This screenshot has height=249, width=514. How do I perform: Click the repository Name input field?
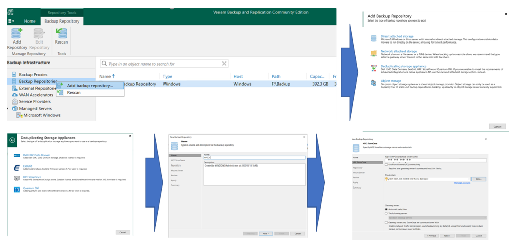(254, 157)
